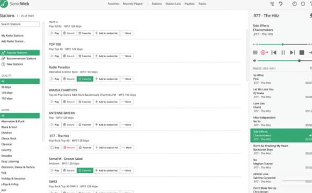The image size is (312, 193).
Task: Toggle Favorite for TOP 100 station
Action: 85,56
